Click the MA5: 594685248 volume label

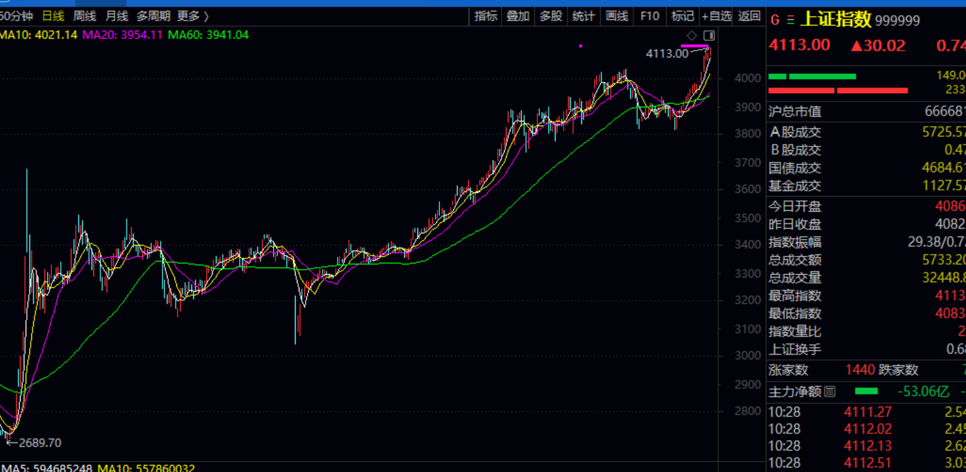tap(46, 468)
